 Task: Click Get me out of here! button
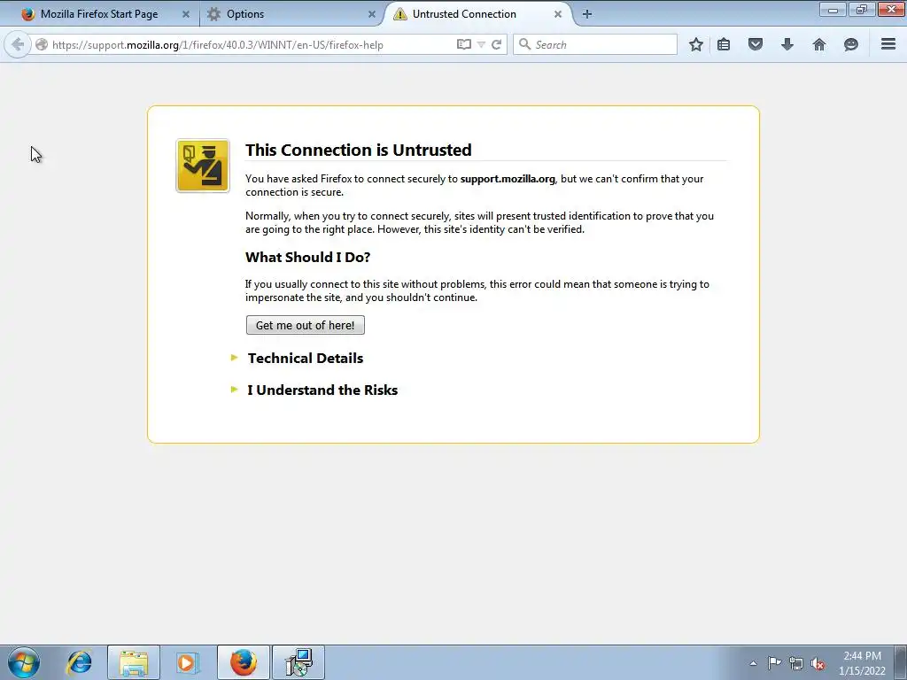pos(306,325)
